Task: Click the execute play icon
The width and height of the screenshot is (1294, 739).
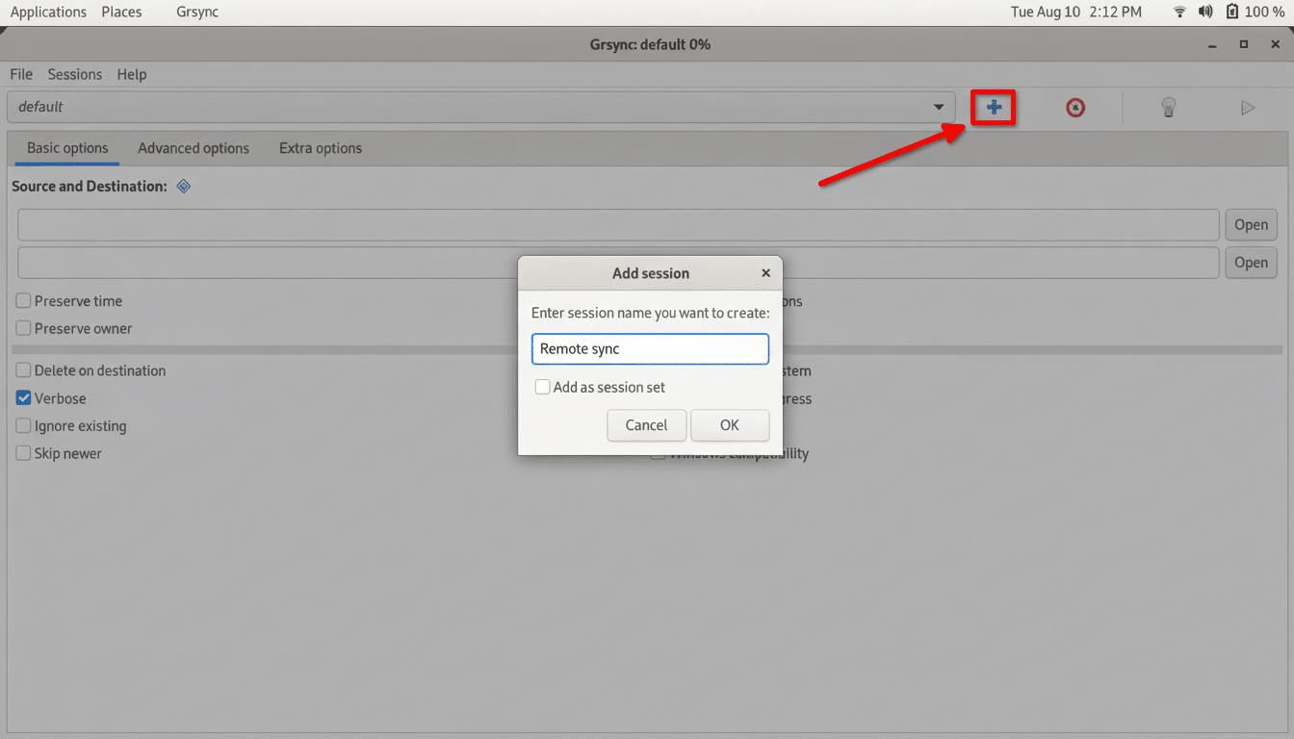Action: click(1248, 107)
